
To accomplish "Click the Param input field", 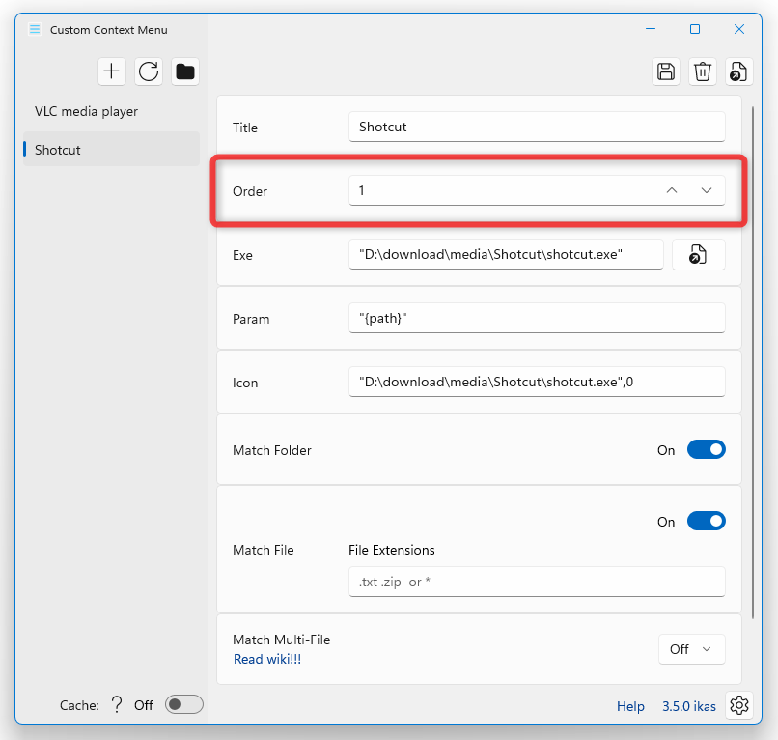I will tap(537, 318).
